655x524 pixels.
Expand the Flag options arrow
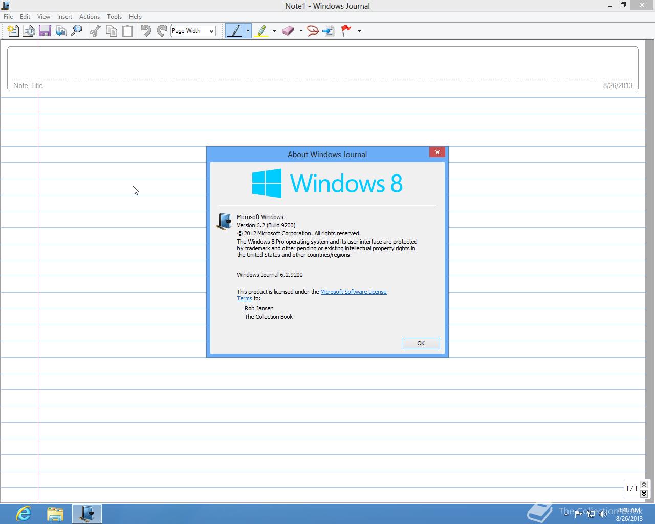(x=359, y=31)
